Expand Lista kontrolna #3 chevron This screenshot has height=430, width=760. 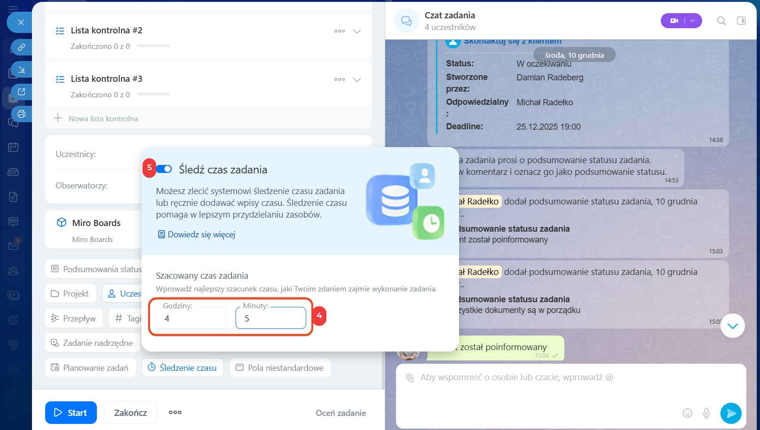pyautogui.click(x=357, y=80)
